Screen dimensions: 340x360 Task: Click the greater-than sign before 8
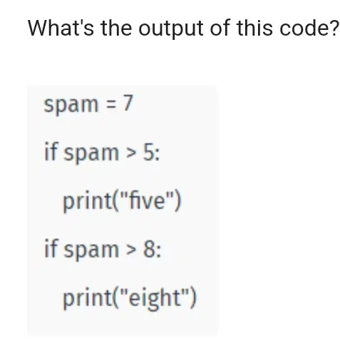point(131,251)
